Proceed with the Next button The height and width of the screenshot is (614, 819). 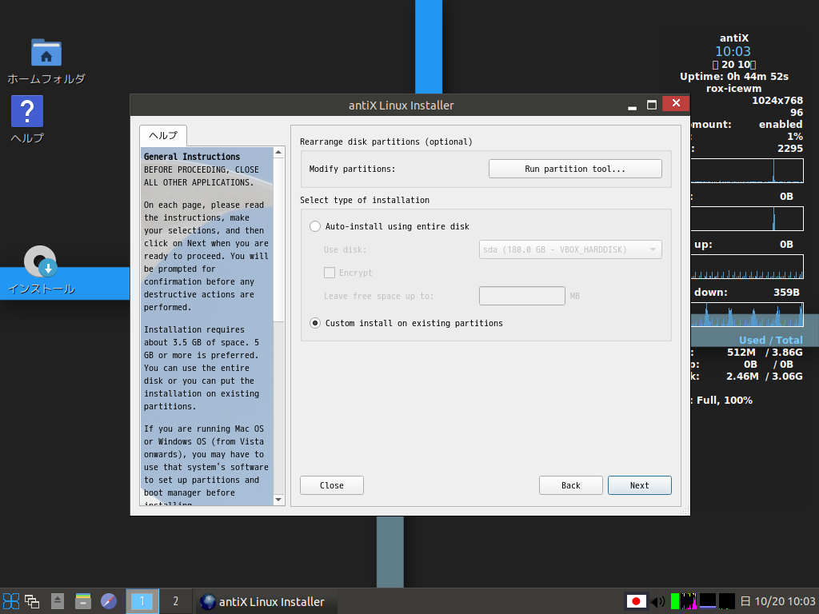click(639, 485)
